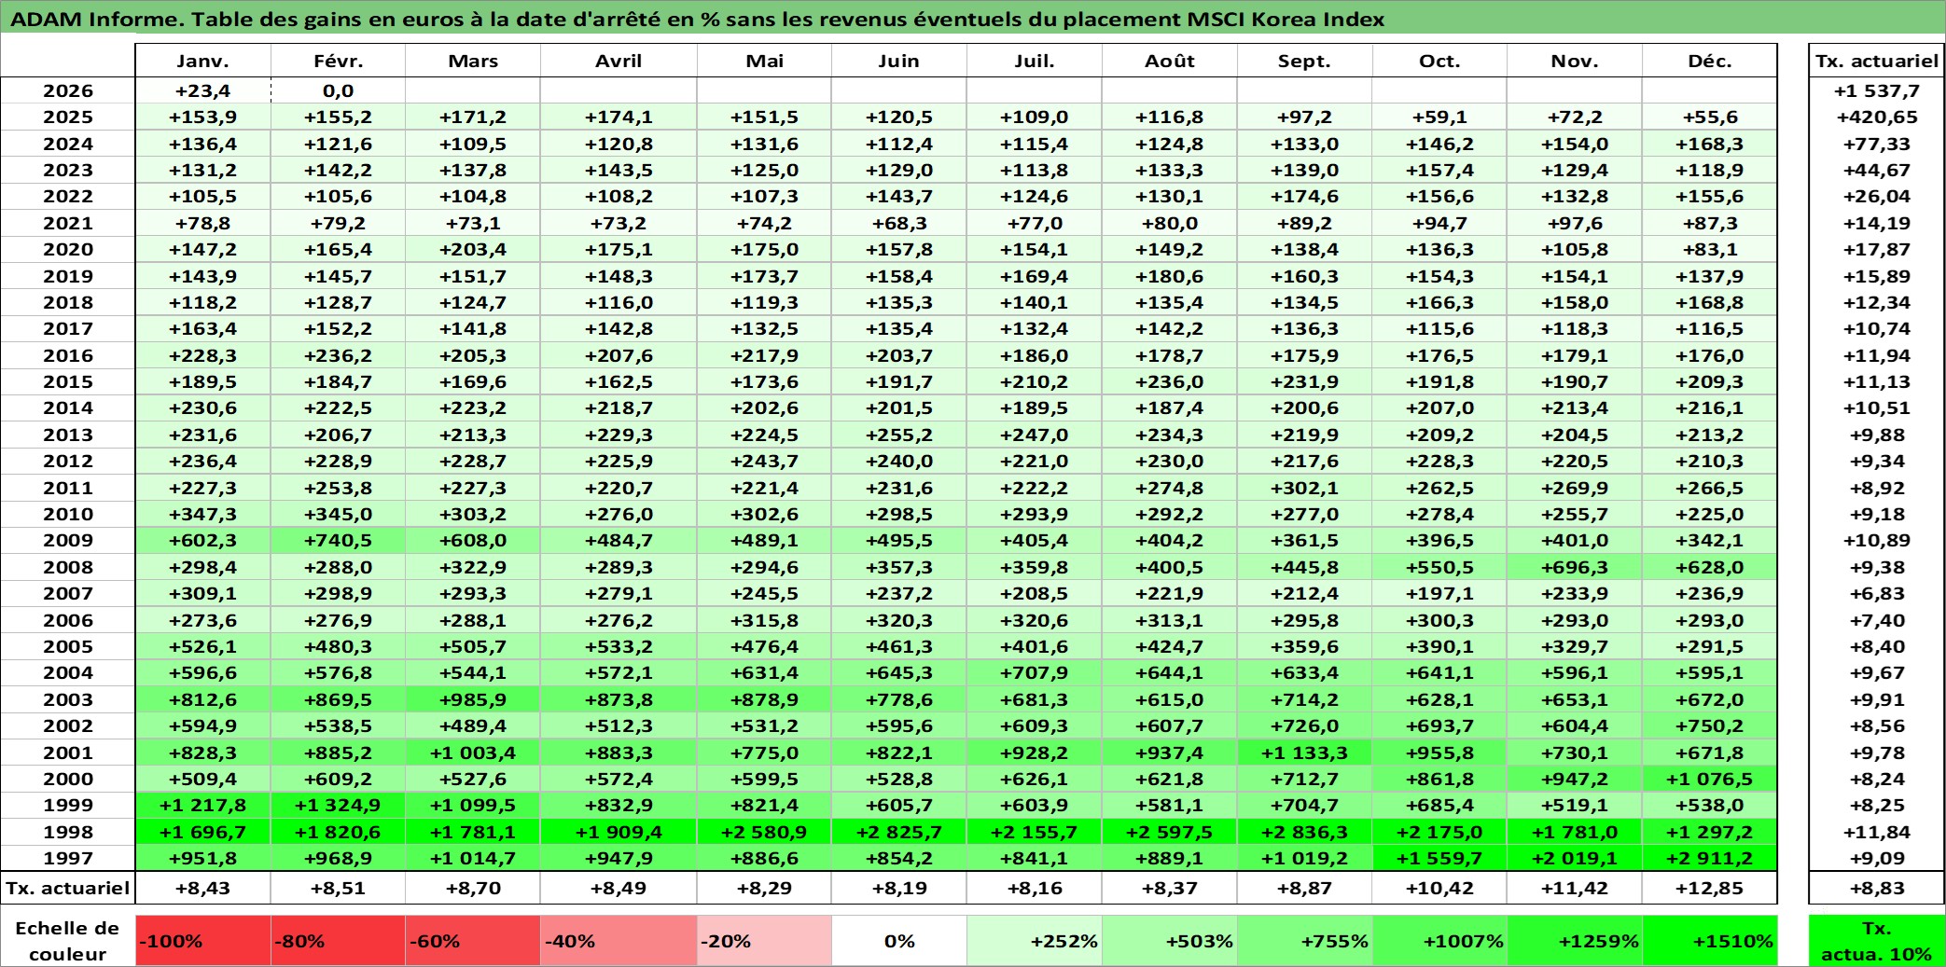Click the +1 324,9 cell in 1999
Image resolution: width=1946 pixels, height=967 pixels.
click(x=338, y=805)
